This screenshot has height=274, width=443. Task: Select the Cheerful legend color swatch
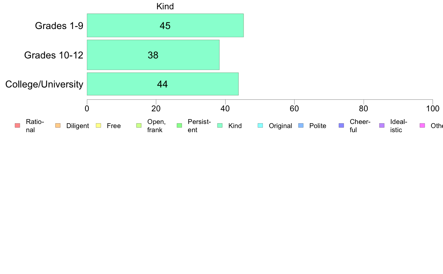tap(341, 125)
